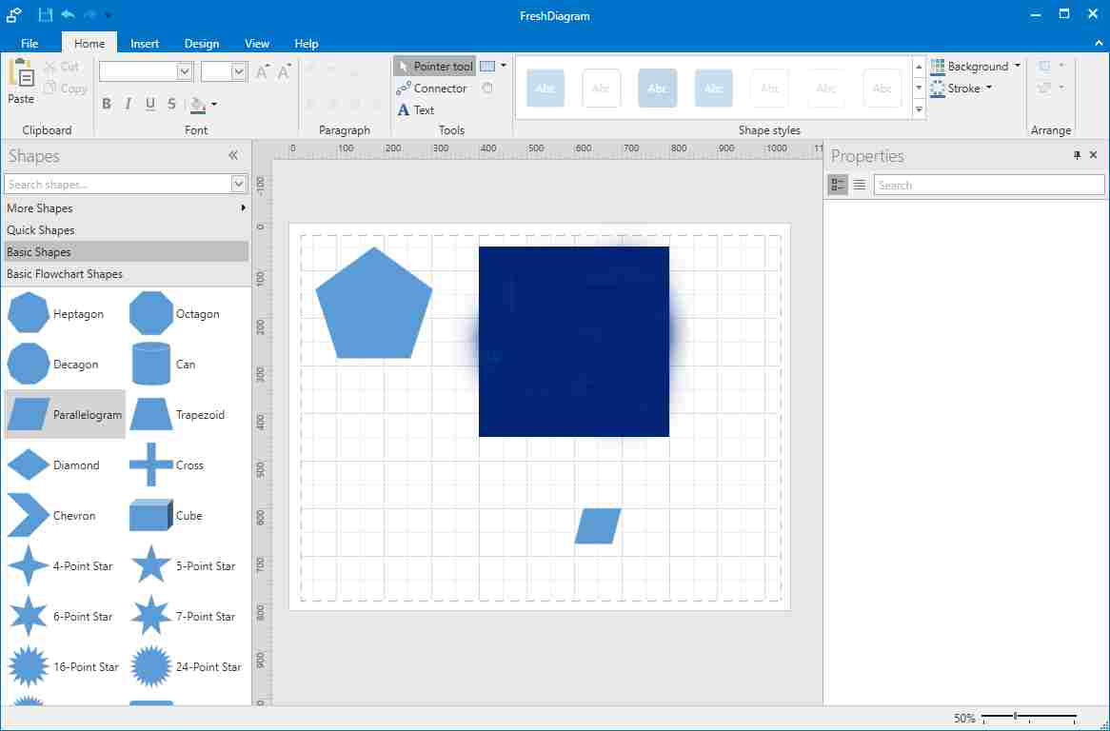Toggle italic formatting
The image size is (1110, 731).
pyautogui.click(x=129, y=104)
